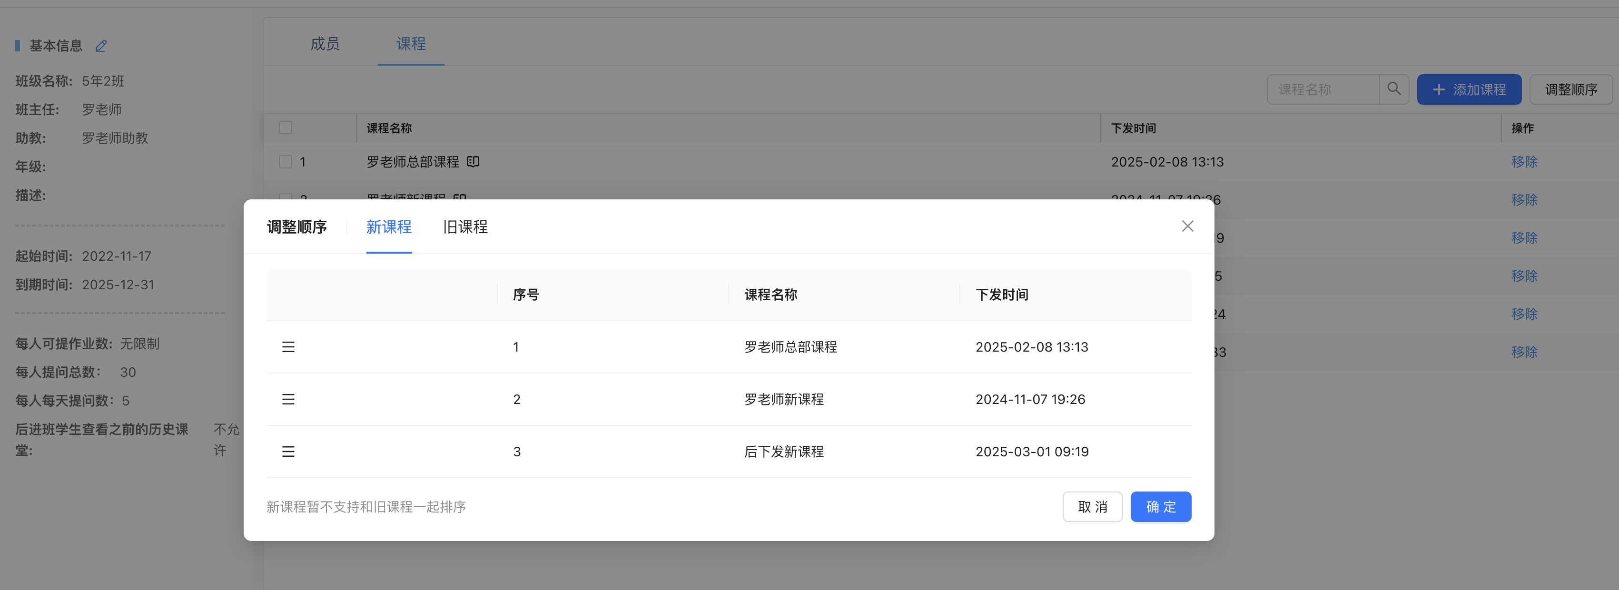Click the course name 罗老师总部课程 in dialog

pyautogui.click(x=790, y=347)
